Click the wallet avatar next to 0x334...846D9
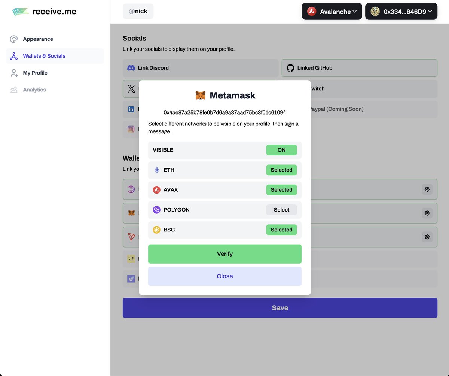The height and width of the screenshot is (376, 449). (x=375, y=12)
